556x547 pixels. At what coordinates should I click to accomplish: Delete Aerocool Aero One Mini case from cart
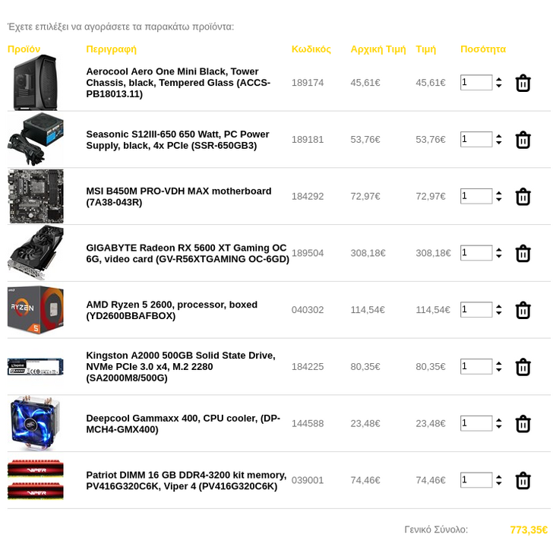click(523, 84)
